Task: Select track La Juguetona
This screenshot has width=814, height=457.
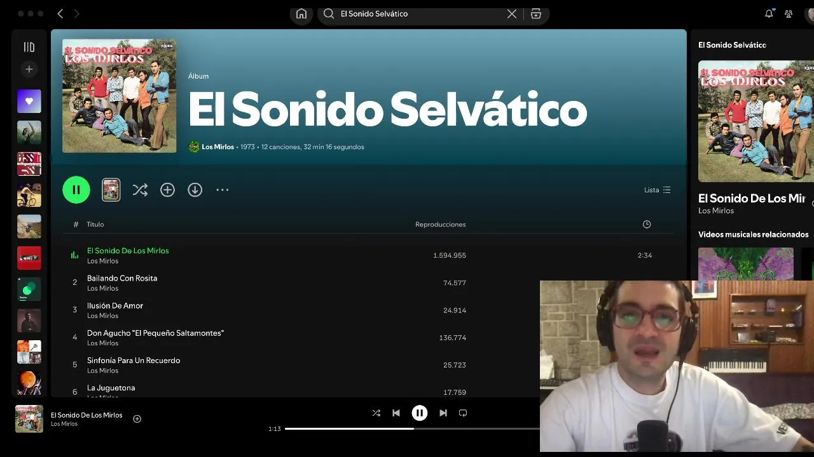Action: point(111,388)
